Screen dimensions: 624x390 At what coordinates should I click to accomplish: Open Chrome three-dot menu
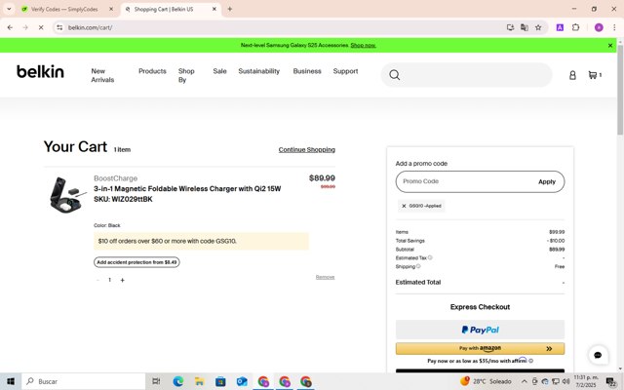(x=614, y=27)
